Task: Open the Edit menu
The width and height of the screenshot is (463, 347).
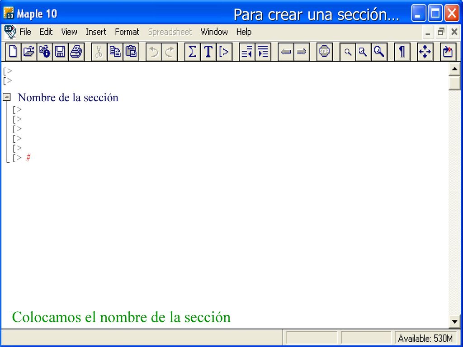Action: coord(46,32)
